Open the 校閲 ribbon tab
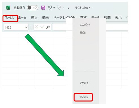This screenshot has height=108, width=139. click(x=107, y=18)
